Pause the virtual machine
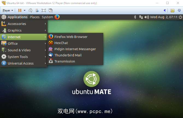Image resolution: width=183 pixels, height=118 pixels. (x=20, y=11)
